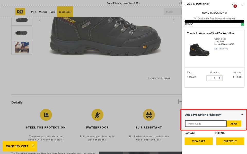
Task: Open the Sale menu
Action: pyautogui.click(x=53, y=12)
